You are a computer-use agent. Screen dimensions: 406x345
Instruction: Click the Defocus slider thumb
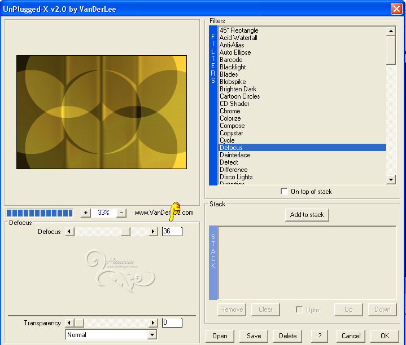(125, 231)
